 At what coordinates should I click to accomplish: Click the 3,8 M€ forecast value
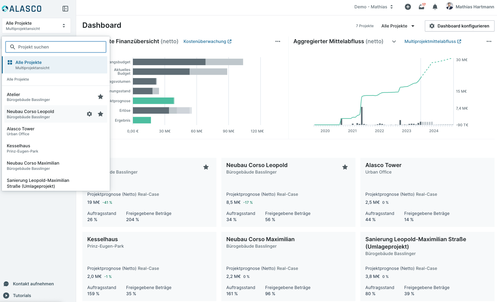point(372,276)
